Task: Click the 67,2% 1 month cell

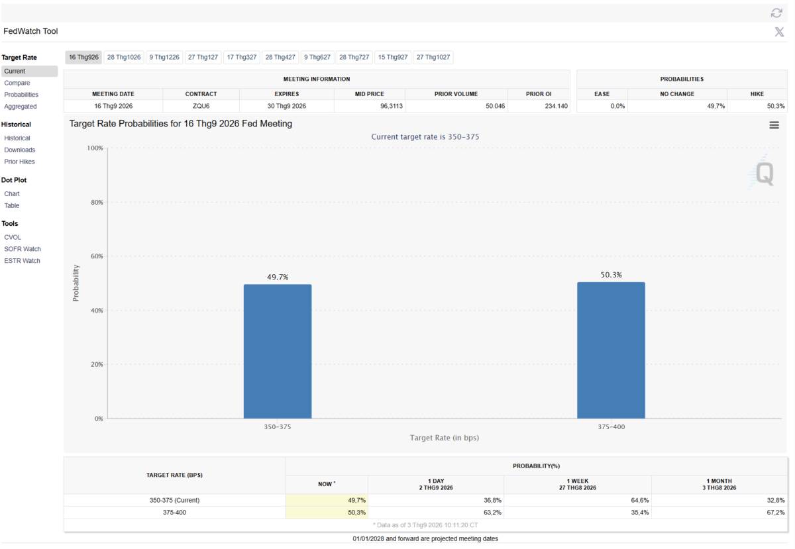Action: click(x=719, y=513)
